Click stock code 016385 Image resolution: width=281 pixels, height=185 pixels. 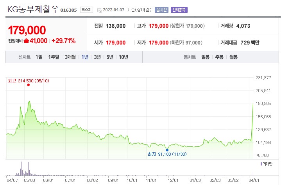tap(68, 10)
